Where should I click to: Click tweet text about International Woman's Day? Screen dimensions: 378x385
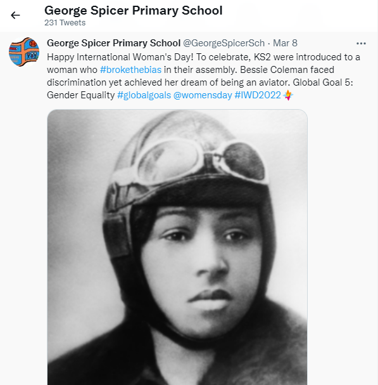203,76
